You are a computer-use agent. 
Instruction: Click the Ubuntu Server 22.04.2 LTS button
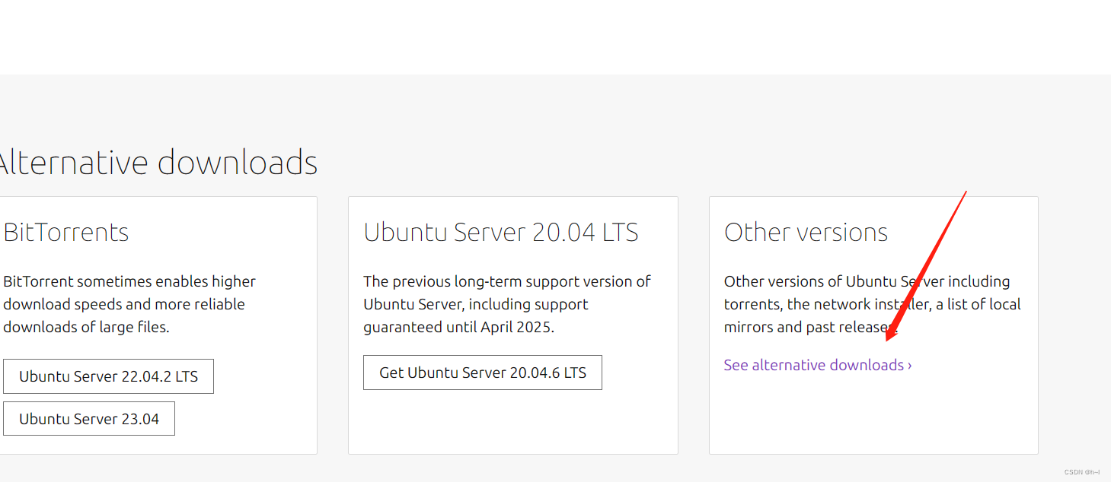(108, 376)
